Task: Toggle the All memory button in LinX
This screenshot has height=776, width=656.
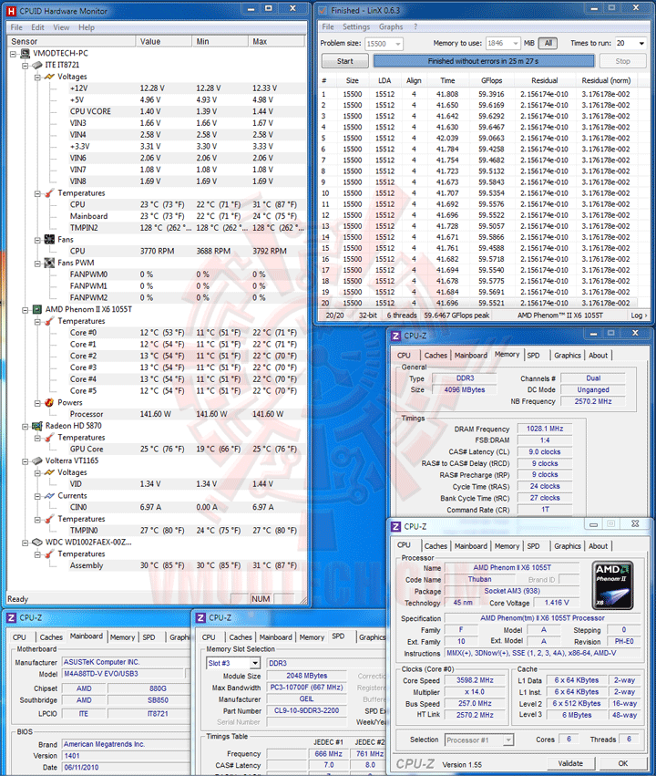Action: [x=548, y=43]
